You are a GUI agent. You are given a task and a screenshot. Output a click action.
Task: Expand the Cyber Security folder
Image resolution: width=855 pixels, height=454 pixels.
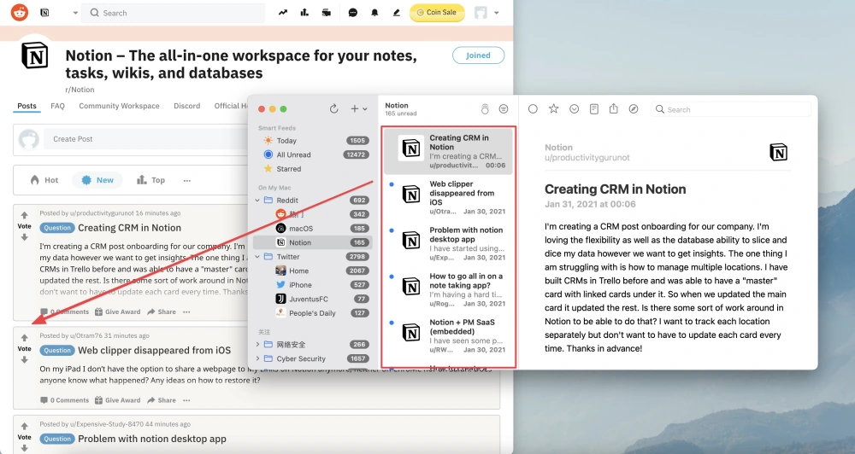pyautogui.click(x=257, y=358)
